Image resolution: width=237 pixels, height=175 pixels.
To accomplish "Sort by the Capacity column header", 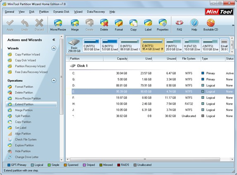I will tap(115, 58).
